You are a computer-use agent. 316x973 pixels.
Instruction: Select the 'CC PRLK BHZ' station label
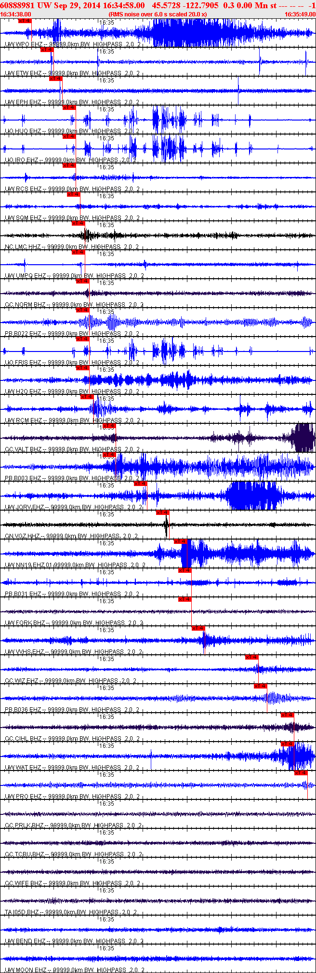coord(25,825)
